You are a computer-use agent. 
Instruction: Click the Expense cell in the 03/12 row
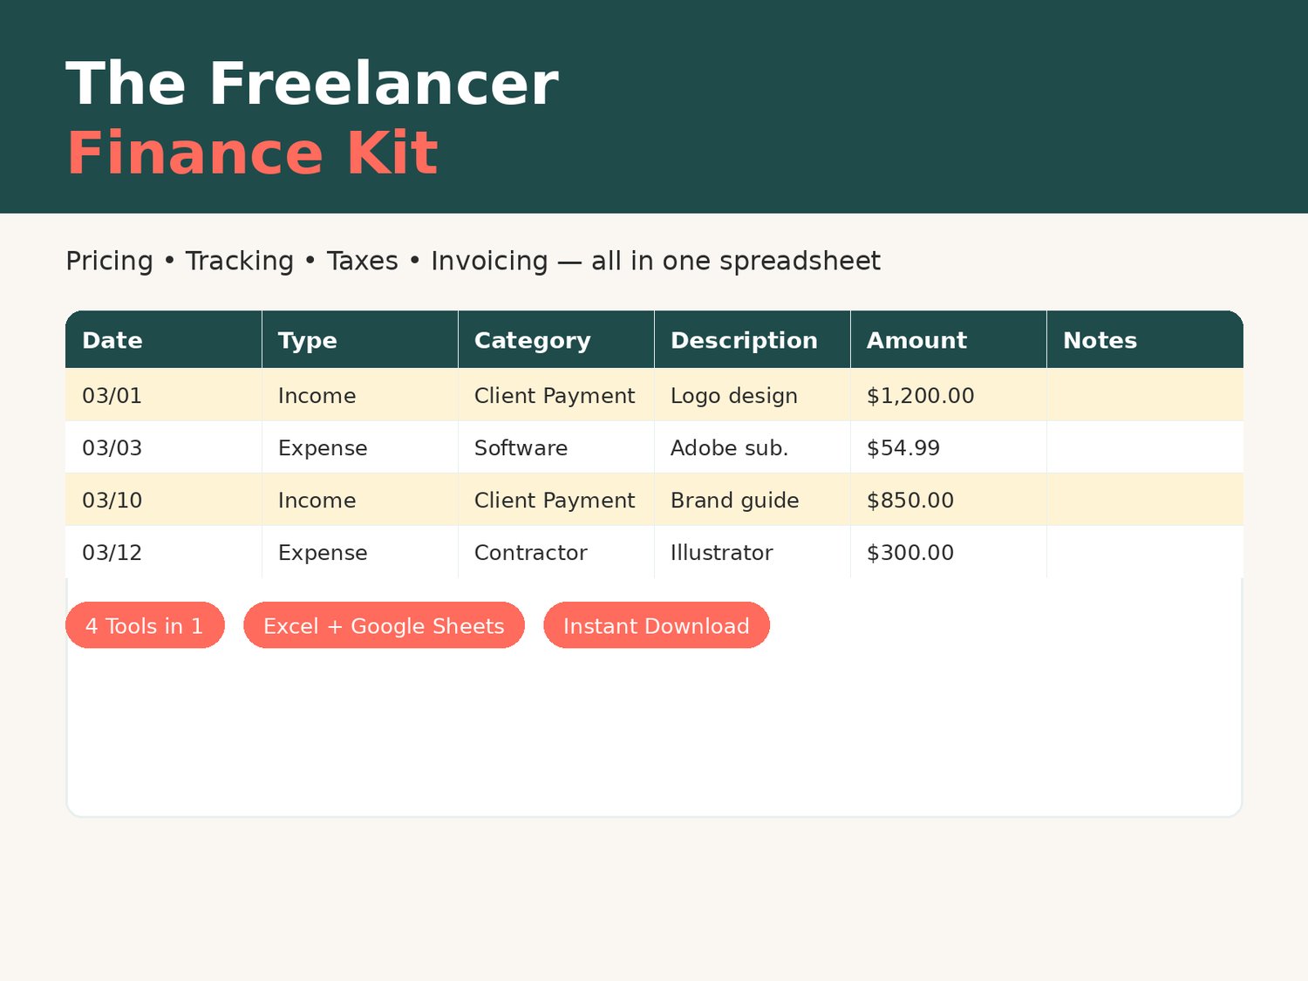tap(360, 552)
